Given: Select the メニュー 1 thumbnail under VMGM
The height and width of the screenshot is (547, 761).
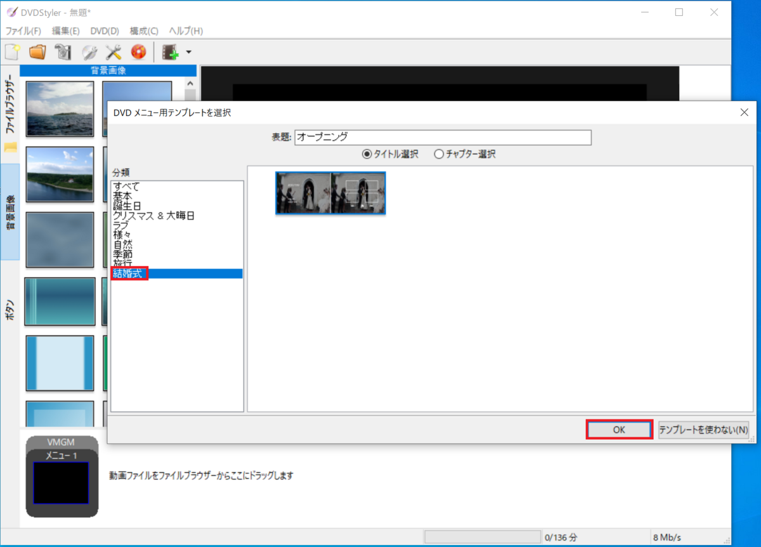Looking at the screenshot, I should (x=61, y=482).
